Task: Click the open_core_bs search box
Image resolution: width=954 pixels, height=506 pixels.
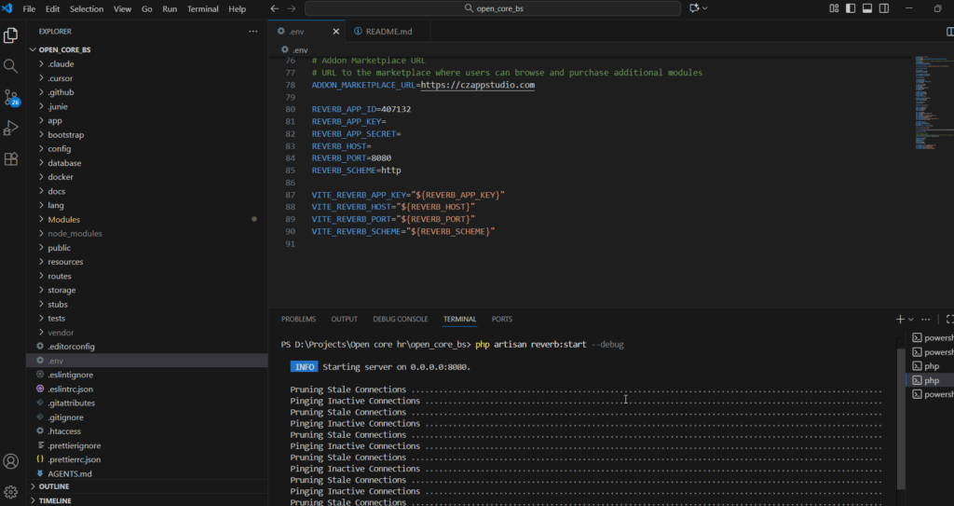Action: (x=493, y=8)
